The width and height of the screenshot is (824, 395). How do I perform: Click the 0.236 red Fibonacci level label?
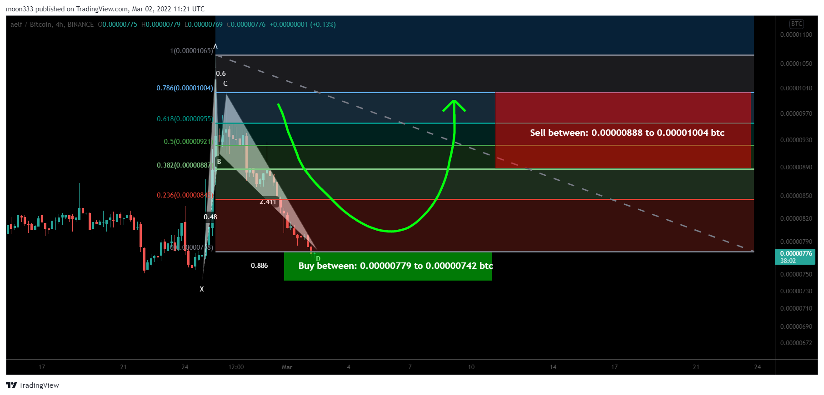[185, 195]
